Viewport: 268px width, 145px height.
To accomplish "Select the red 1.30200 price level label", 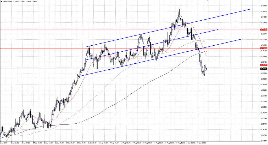I will point(264,65).
